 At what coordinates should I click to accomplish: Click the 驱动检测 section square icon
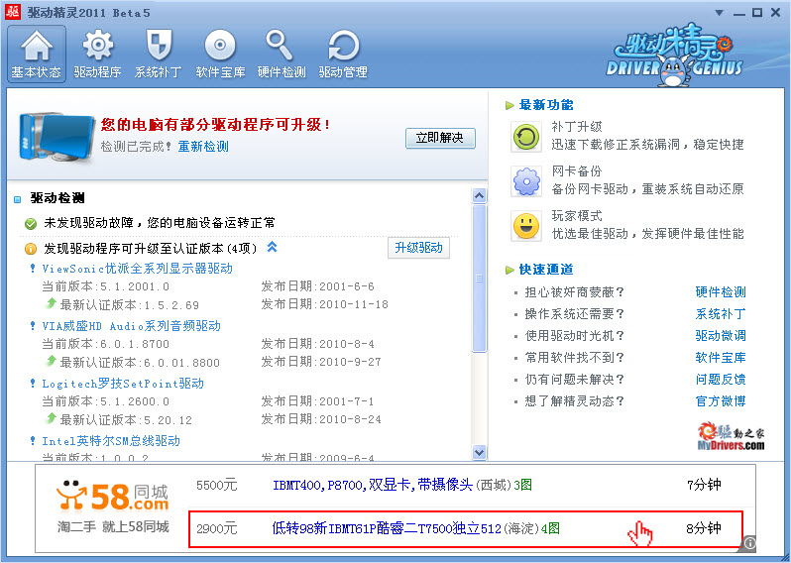point(18,199)
